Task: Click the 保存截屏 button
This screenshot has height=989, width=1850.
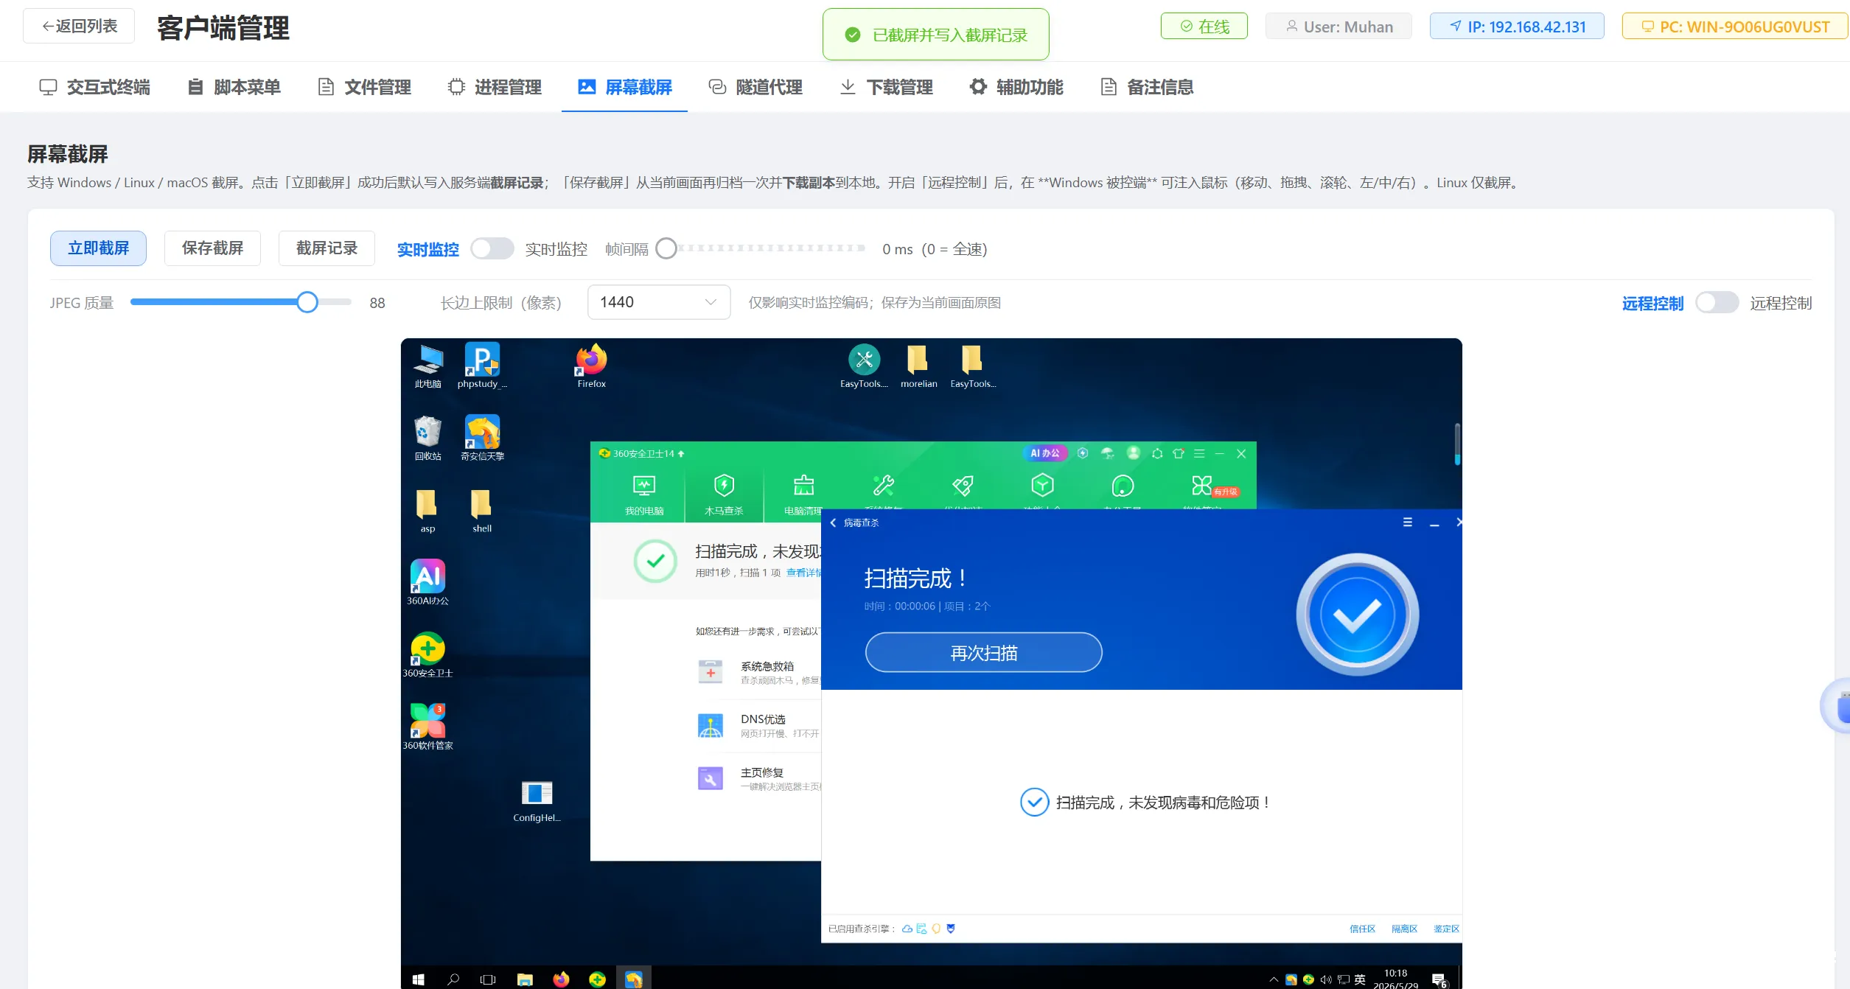Action: coord(212,248)
